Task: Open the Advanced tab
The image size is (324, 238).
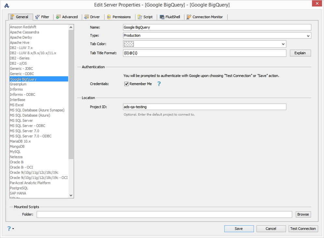Action: 67,17
